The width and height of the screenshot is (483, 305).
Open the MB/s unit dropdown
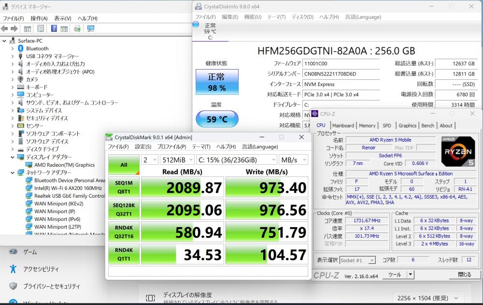tap(293, 160)
